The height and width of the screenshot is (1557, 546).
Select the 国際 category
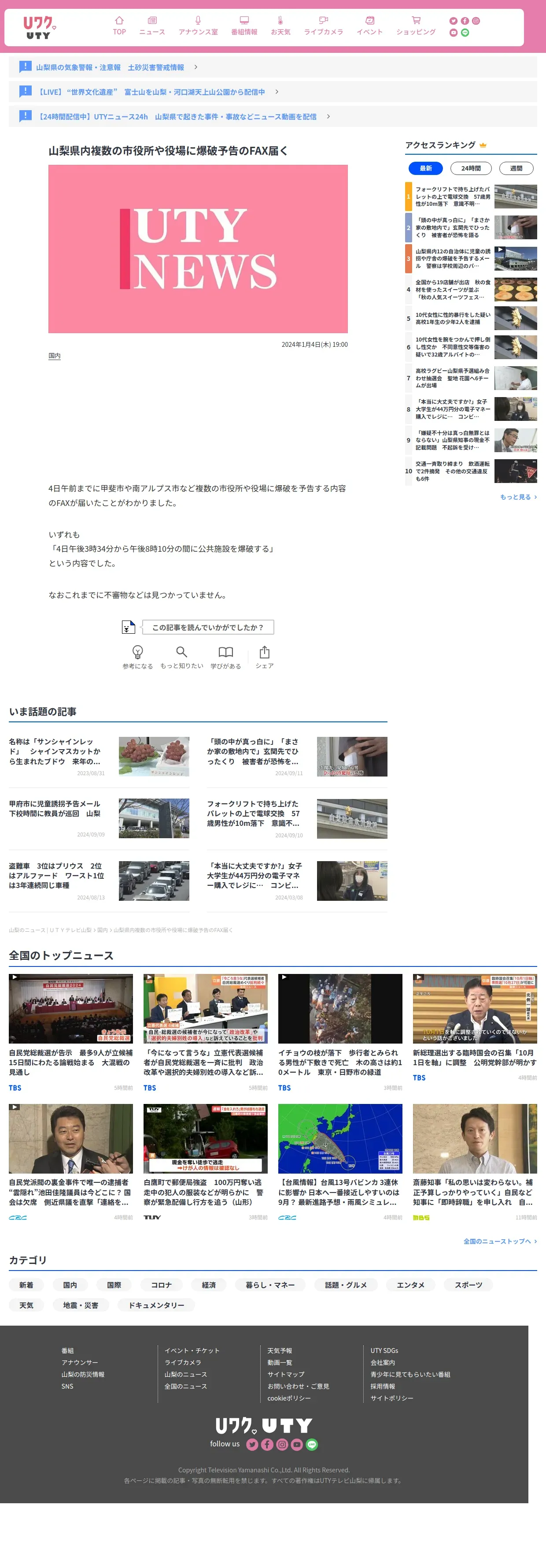(114, 1284)
